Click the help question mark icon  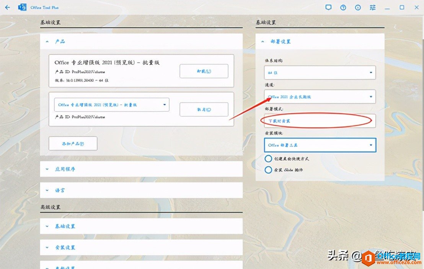(343, 7)
